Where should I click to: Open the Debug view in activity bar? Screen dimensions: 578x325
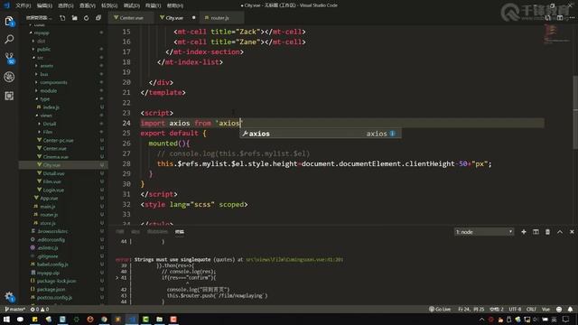click(x=10, y=77)
